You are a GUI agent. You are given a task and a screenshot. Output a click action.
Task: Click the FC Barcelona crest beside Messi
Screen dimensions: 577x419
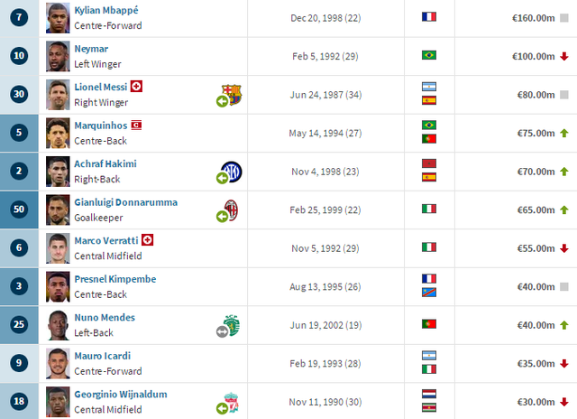232,95
